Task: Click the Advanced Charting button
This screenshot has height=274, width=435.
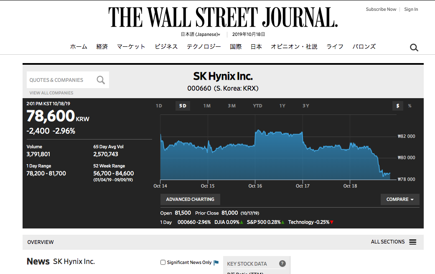Action: pyautogui.click(x=190, y=199)
